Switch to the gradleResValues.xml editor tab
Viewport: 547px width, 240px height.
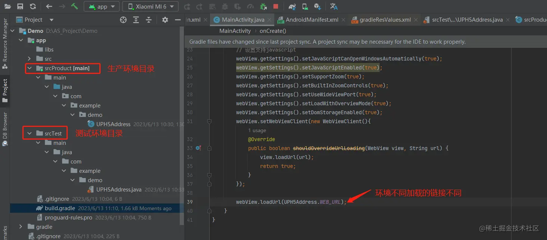[385, 20]
